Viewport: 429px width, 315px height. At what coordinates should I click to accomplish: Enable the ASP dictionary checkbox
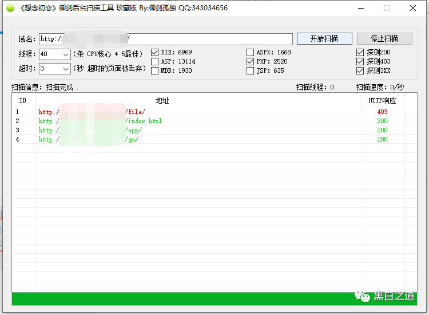click(x=154, y=61)
